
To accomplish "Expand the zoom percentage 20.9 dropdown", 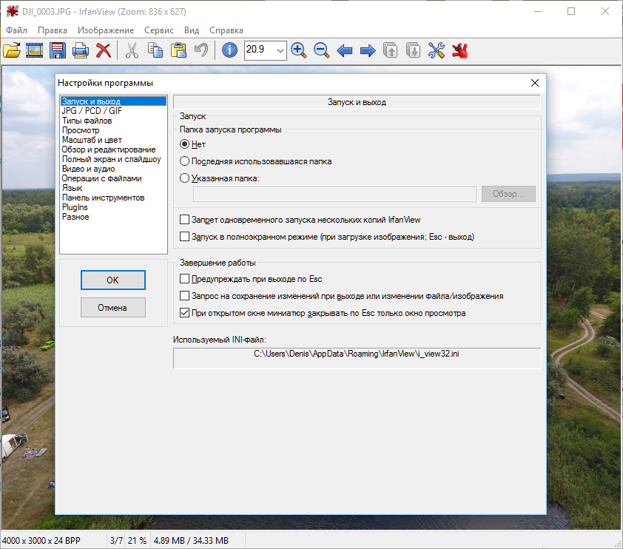I will (280, 50).
